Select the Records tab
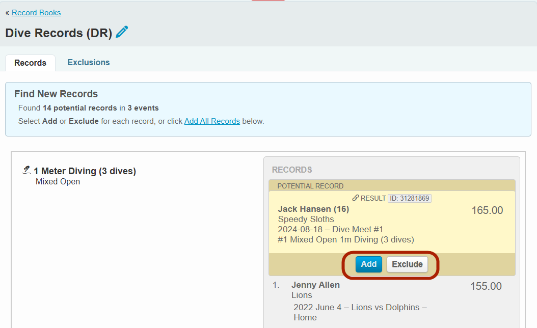Screen dimensions: 537x328 click(30, 63)
